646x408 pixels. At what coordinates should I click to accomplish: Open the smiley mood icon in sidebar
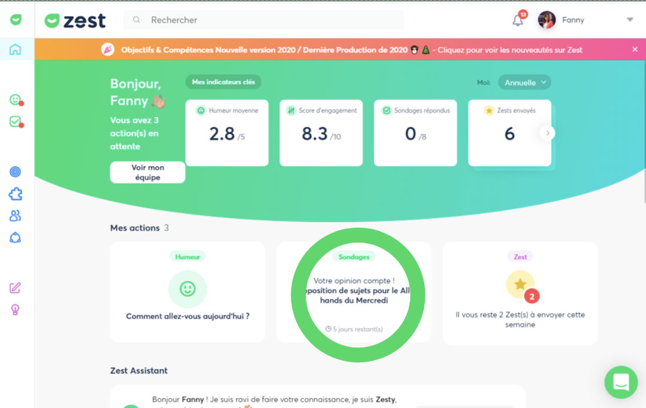(x=16, y=100)
